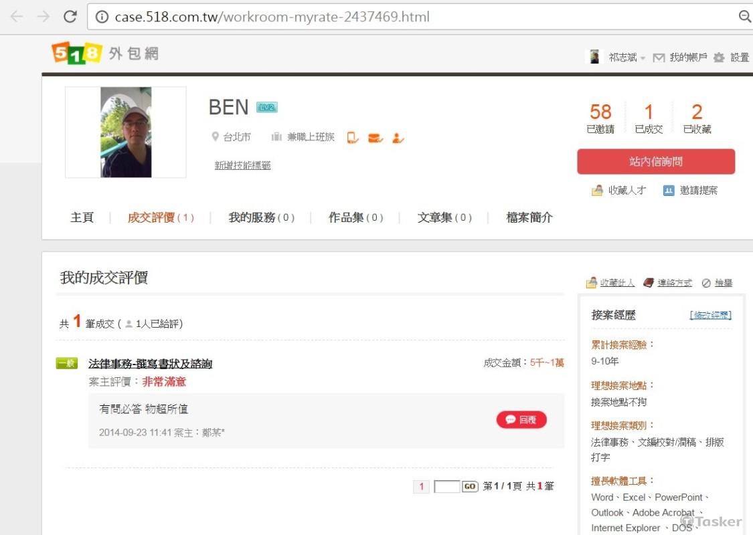Click the BEN profile photo
The image size is (753, 535).
pos(126,132)
